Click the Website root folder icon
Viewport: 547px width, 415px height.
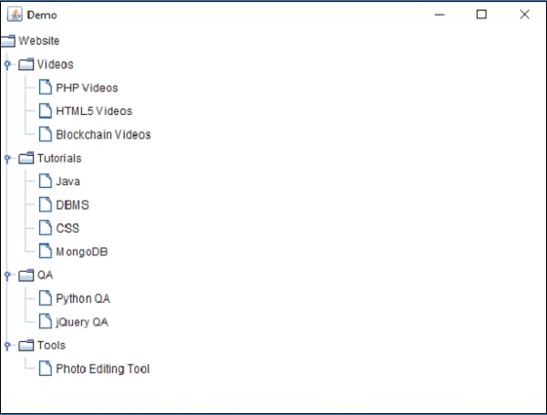(x=7, y=41)
